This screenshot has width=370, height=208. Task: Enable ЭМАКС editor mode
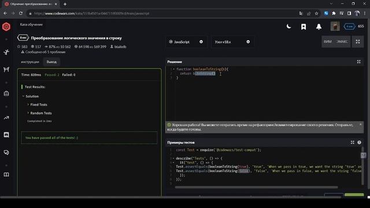pyautogui.click(x=342, y=42)
